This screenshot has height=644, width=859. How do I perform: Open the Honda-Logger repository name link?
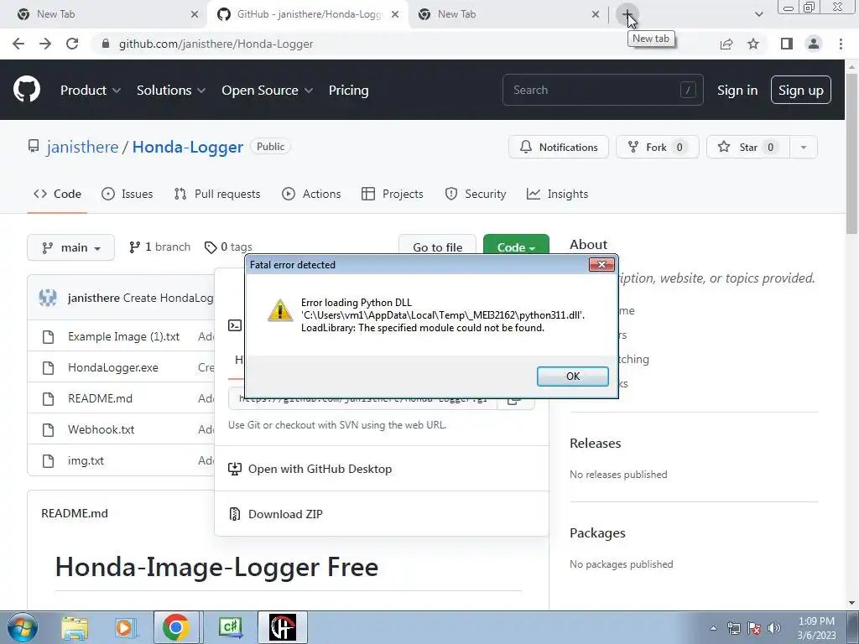(x=187, y=147)
